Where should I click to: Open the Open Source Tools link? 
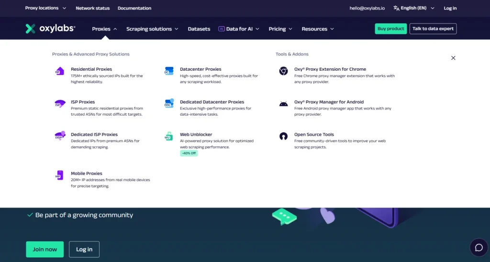[314, 134]
